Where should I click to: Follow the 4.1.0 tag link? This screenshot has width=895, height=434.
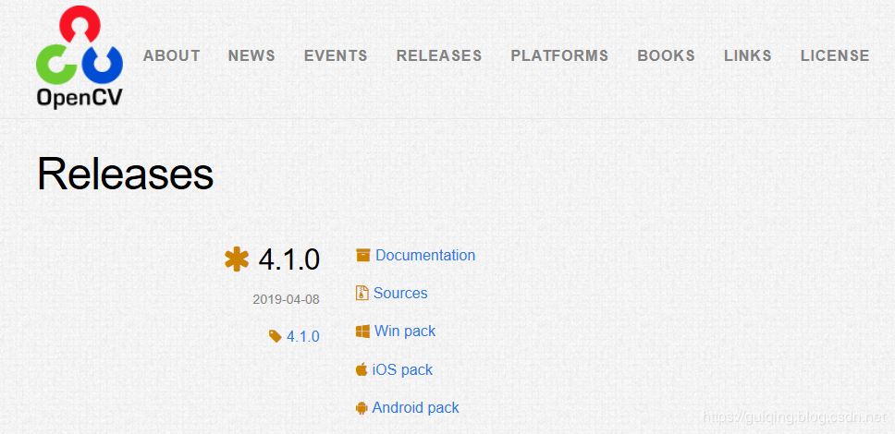point(302,337)
